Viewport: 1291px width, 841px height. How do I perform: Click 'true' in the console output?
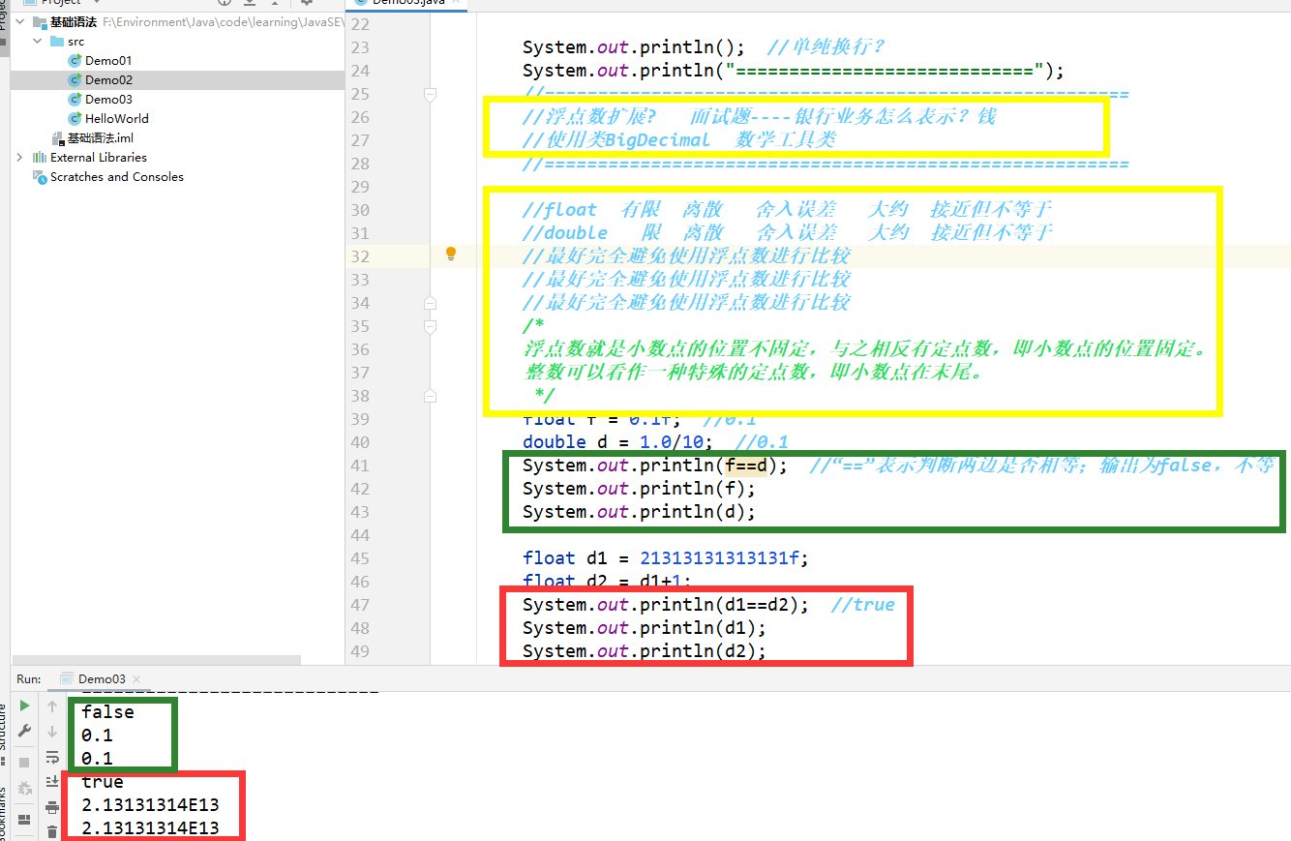click(103, 782)
